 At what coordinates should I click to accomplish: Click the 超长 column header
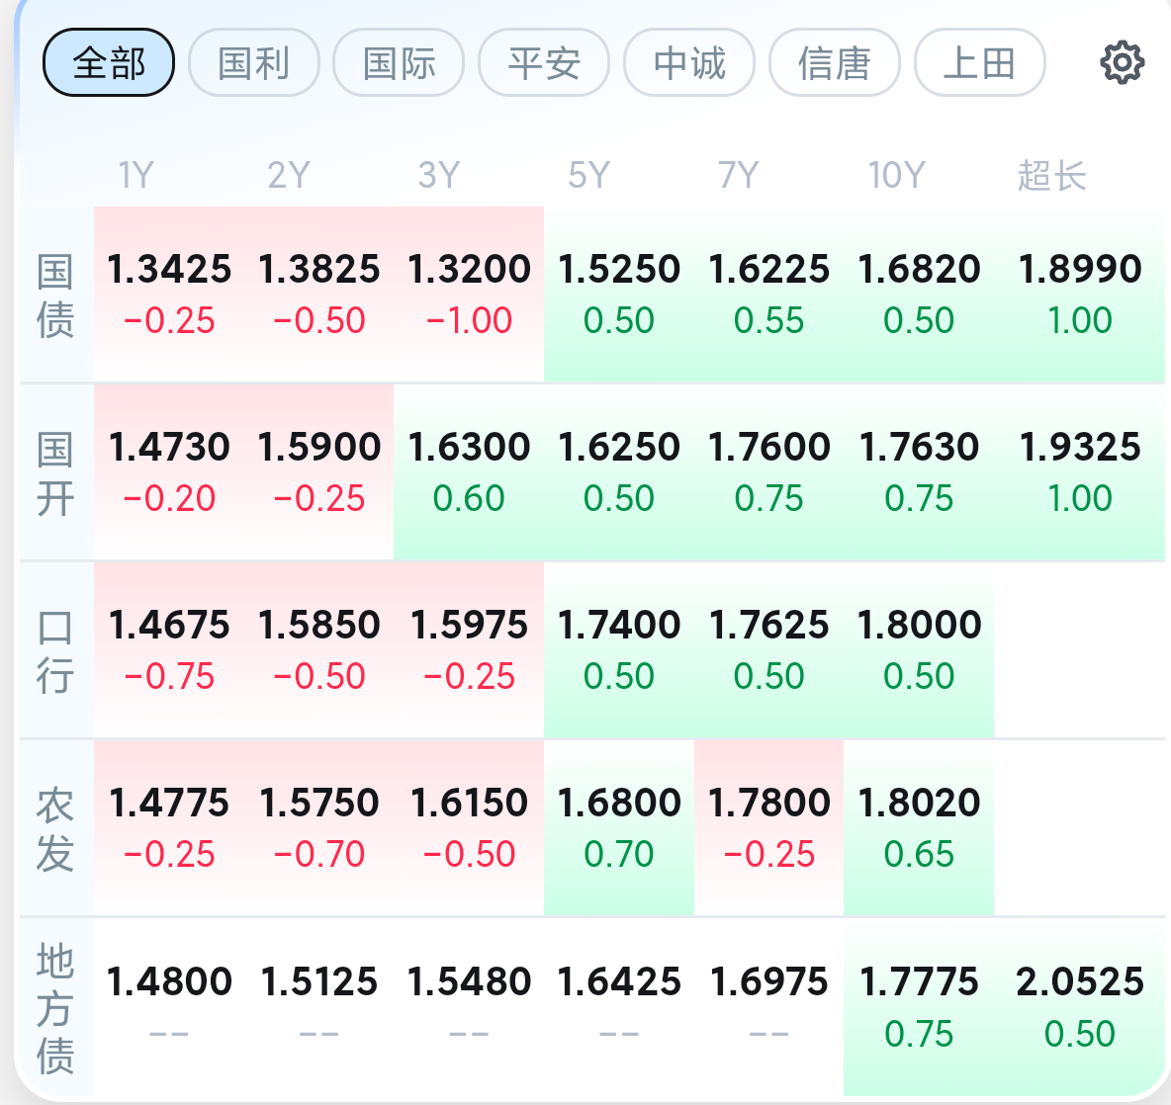tap(1051, 176)
